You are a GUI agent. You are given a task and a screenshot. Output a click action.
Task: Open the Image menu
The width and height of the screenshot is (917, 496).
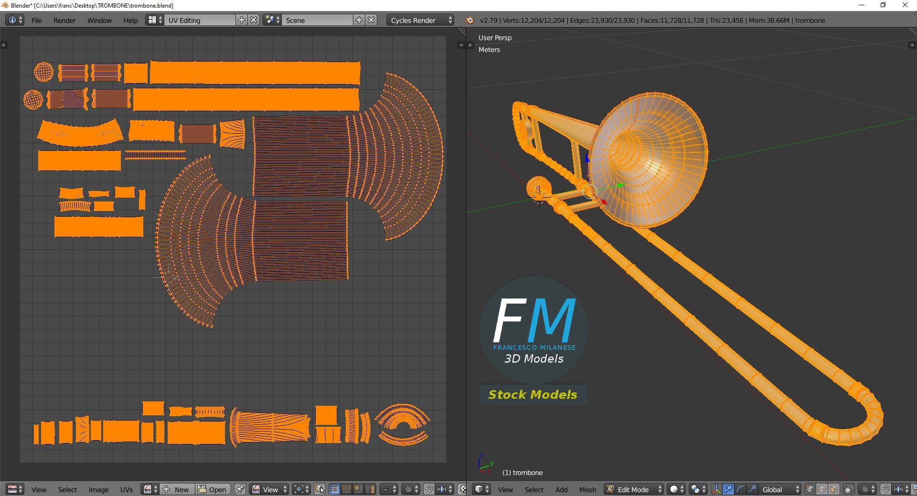98,490
